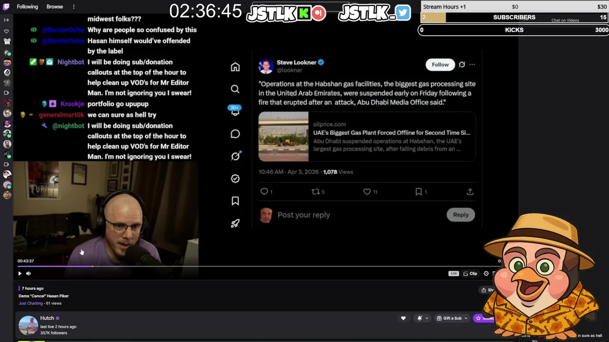Screen dimensions: 609x342
Task: Click the Krookje username in chat
Action: [x=73, y=104]
